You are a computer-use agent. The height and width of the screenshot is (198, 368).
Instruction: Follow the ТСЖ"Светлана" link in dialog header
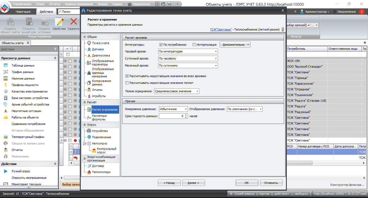coord(221,29)
